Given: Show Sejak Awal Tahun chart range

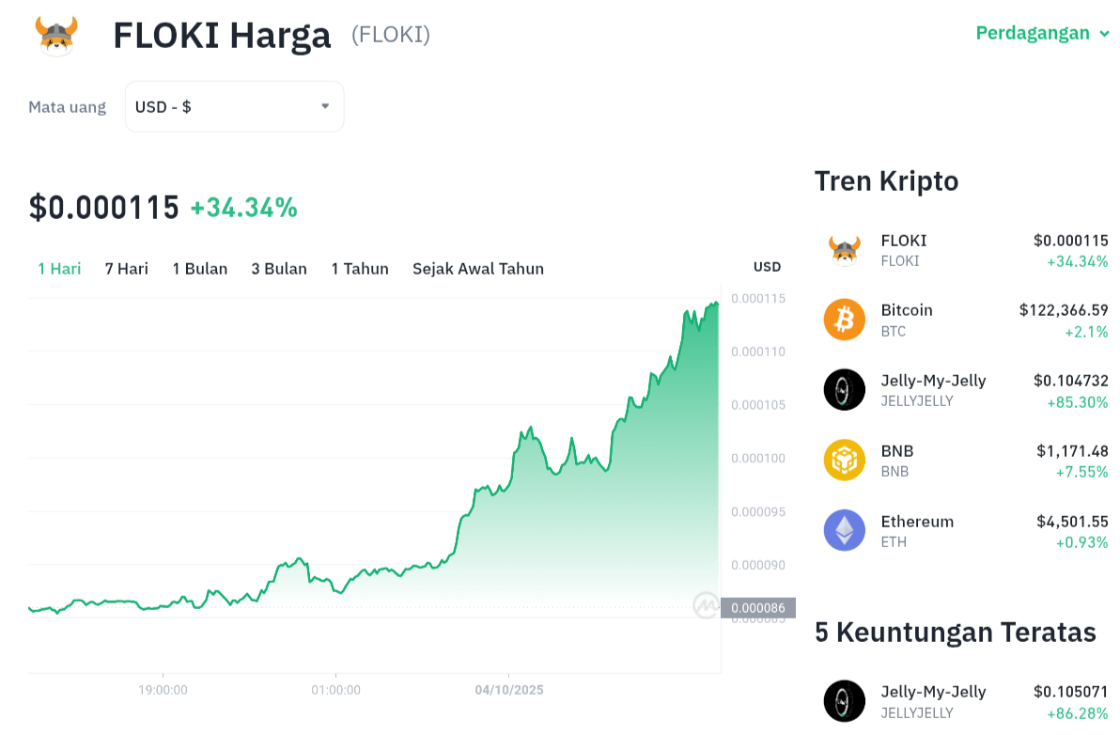Looking at the screenshot, I should coord(478,269).
